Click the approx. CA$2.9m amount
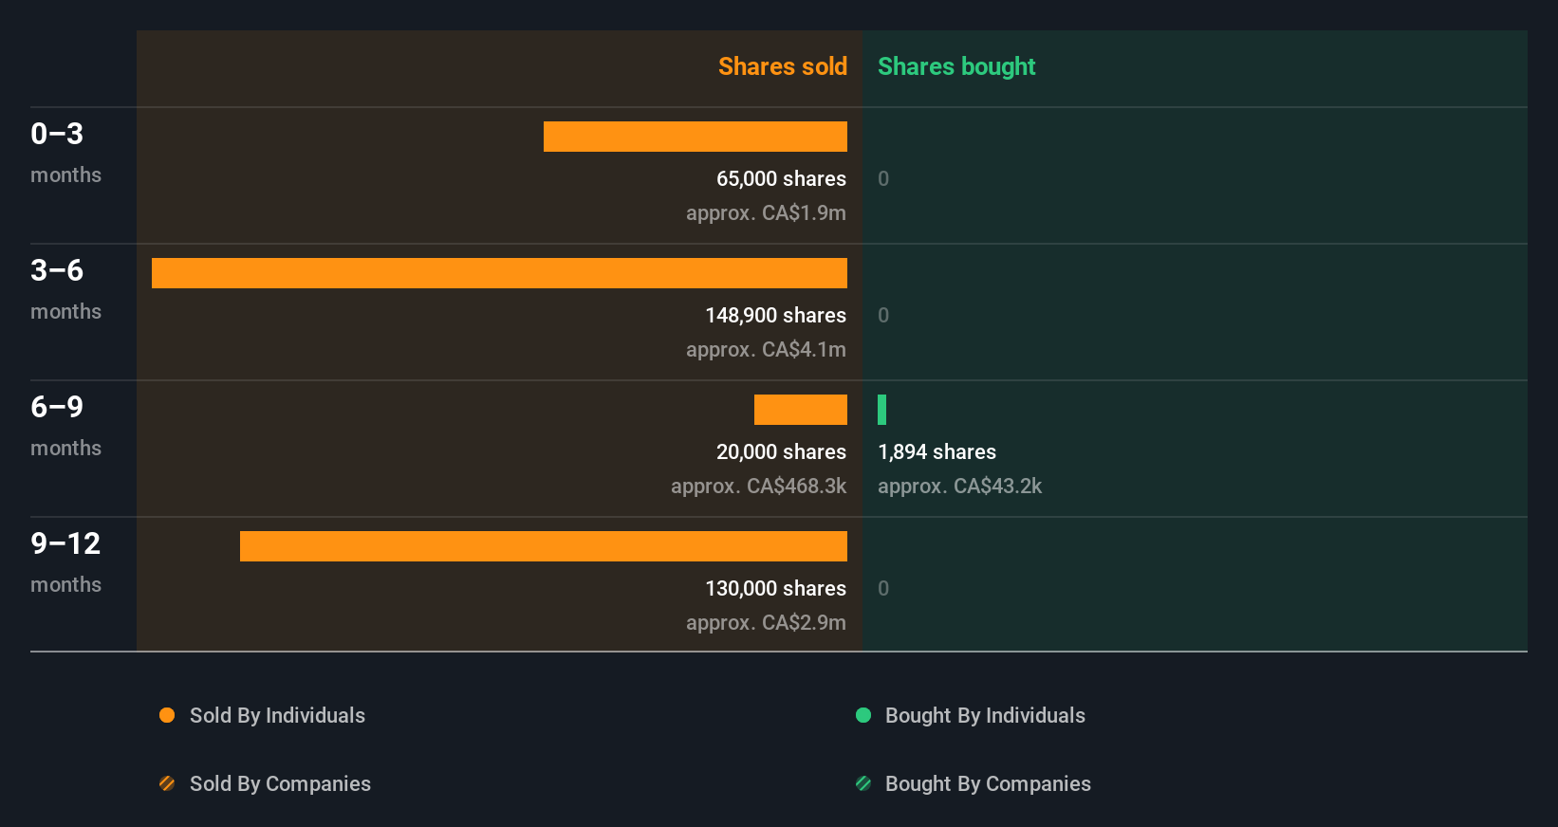Screen dimensions: 1558x827 tap(766, 622)
